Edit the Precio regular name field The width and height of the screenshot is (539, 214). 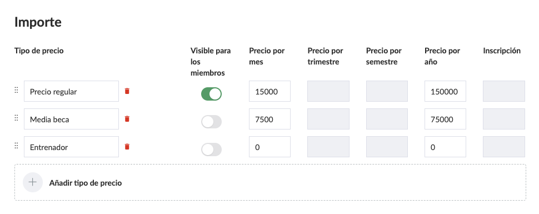71,91
